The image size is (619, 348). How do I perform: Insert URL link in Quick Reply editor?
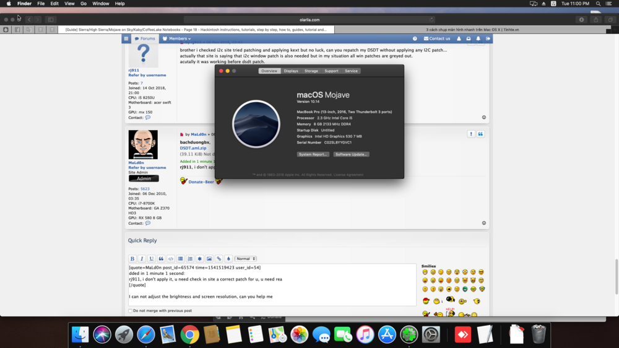tap(219, 259)
